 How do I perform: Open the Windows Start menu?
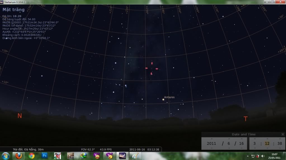(5, 156)
